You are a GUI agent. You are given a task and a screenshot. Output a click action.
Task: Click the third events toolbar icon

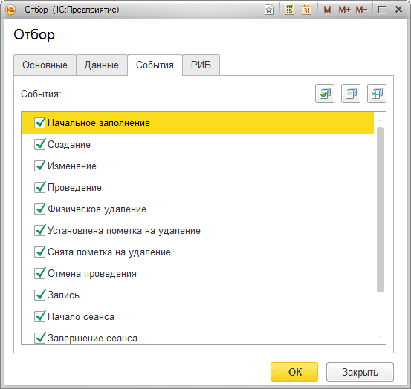pyautogui.click(x=377, y=94)
